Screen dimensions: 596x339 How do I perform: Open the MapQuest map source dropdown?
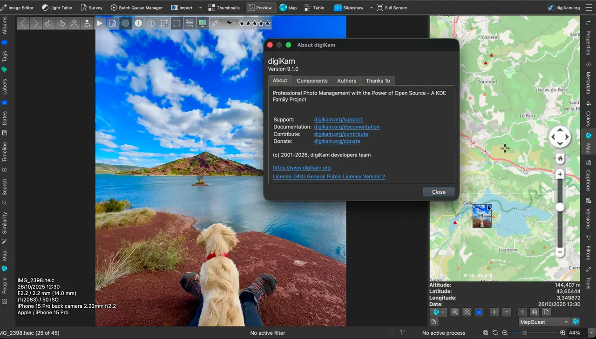[x=544, y=322]
